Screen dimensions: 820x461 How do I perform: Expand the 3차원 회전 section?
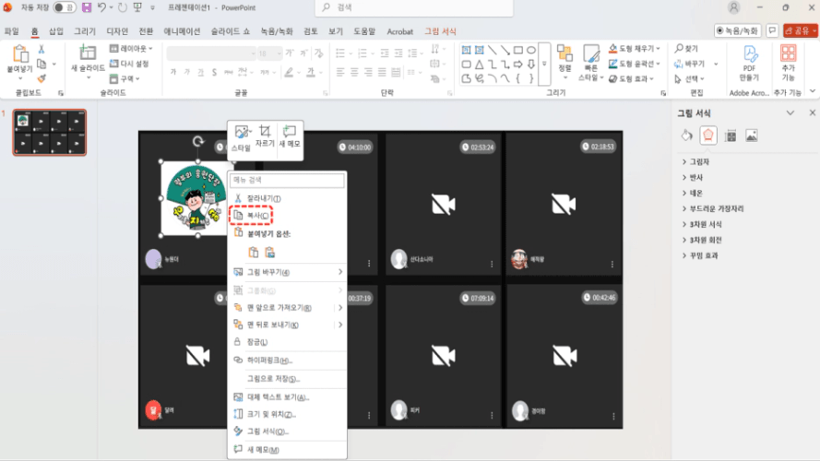point(702,241)
